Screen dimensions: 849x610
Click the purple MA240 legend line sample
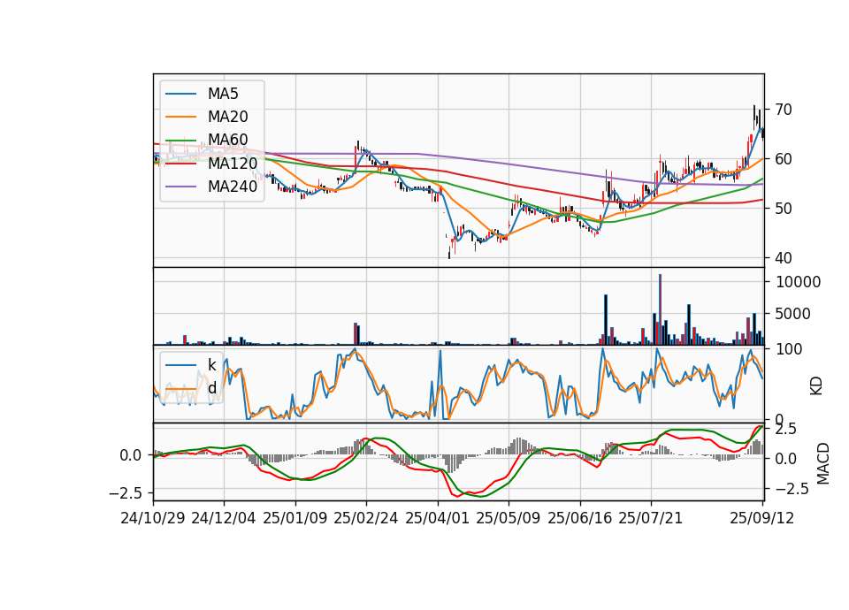point(180,187)
